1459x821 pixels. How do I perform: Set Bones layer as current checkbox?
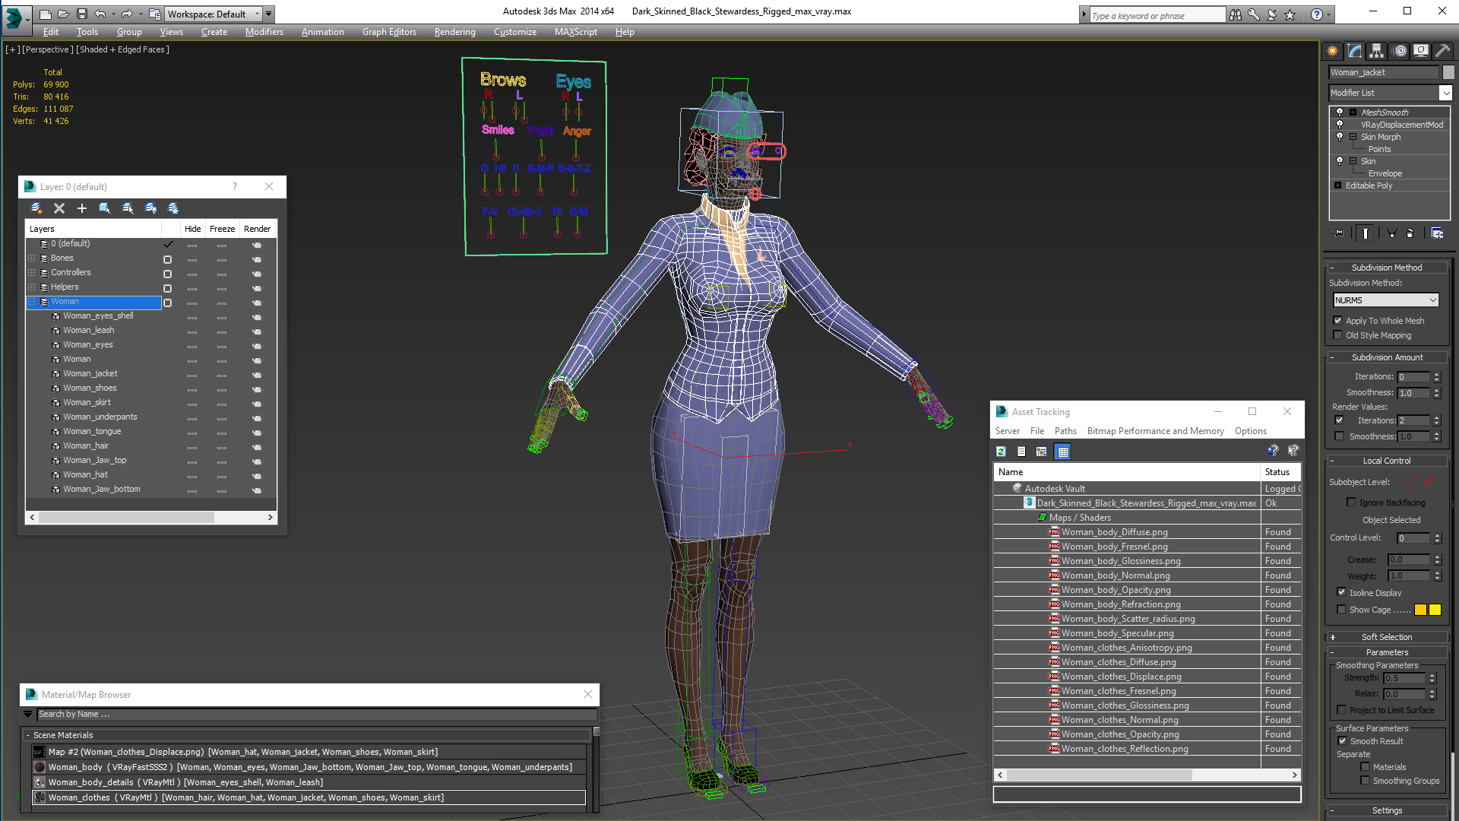pyautogui.click(x=167, y=259)
